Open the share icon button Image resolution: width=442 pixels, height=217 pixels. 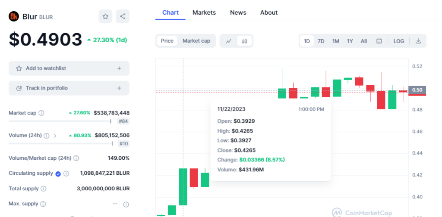click(123, 17)
